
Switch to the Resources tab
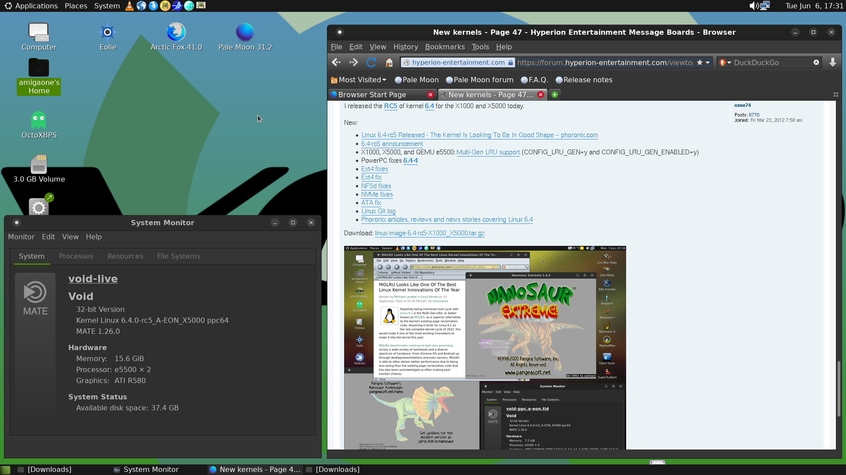[x=125, y=256]
